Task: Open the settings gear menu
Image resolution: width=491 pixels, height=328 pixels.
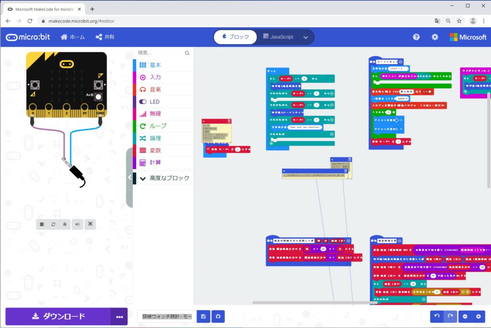Action: 435,37
